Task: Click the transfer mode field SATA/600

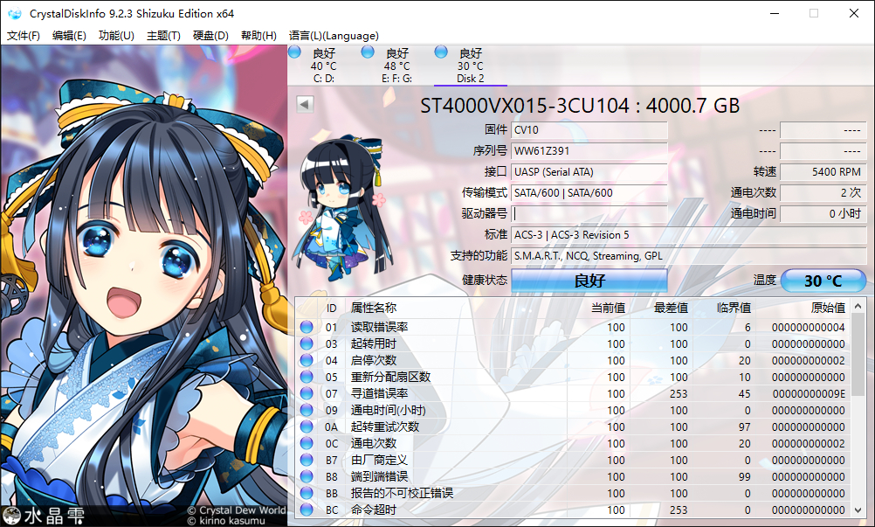Action: pos(589,192)
